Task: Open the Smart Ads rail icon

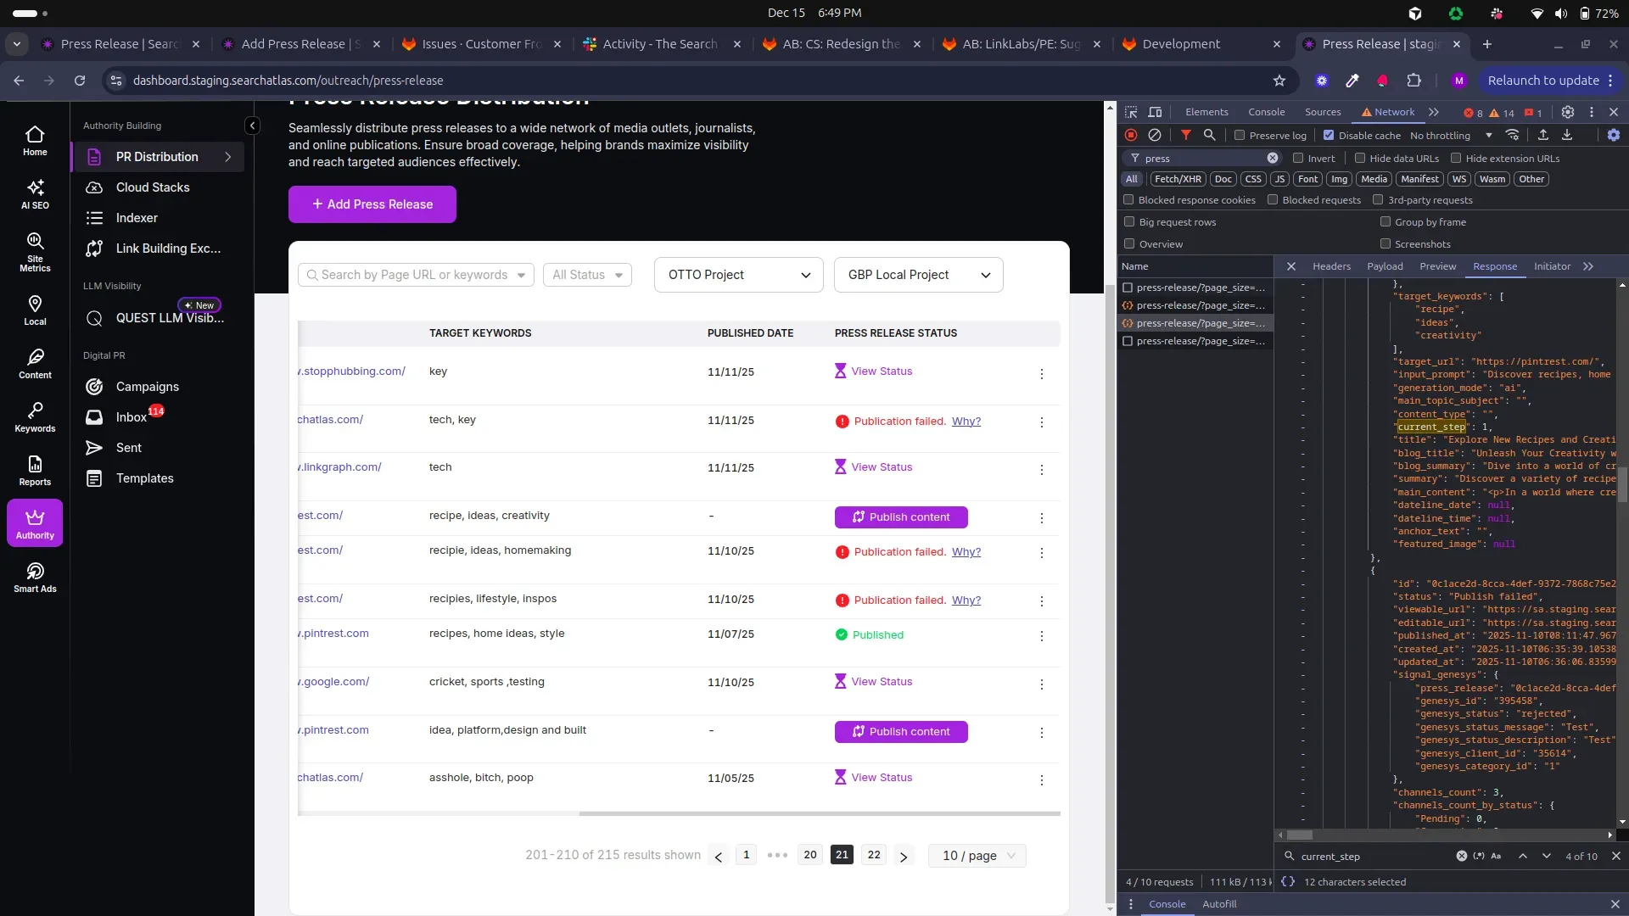Action: [x=35, y=578]
